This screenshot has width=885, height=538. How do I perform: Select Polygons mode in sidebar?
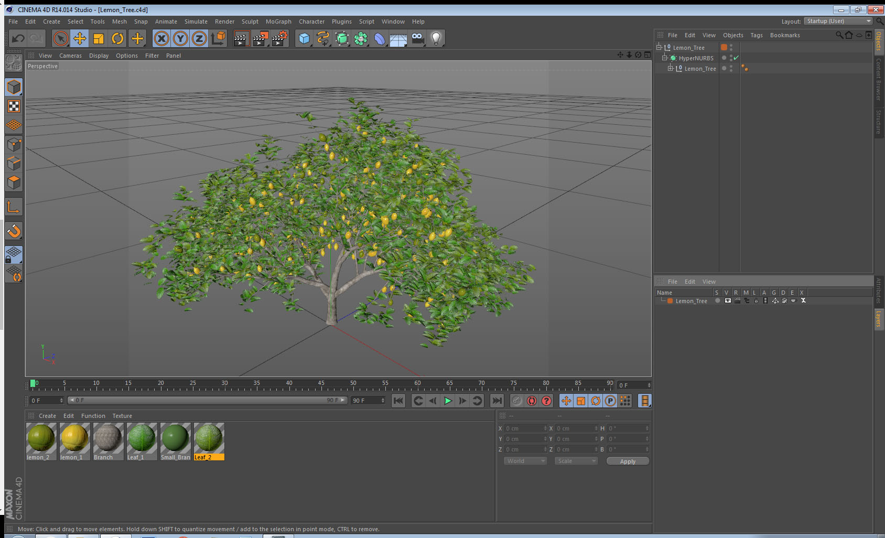[14, 182]
